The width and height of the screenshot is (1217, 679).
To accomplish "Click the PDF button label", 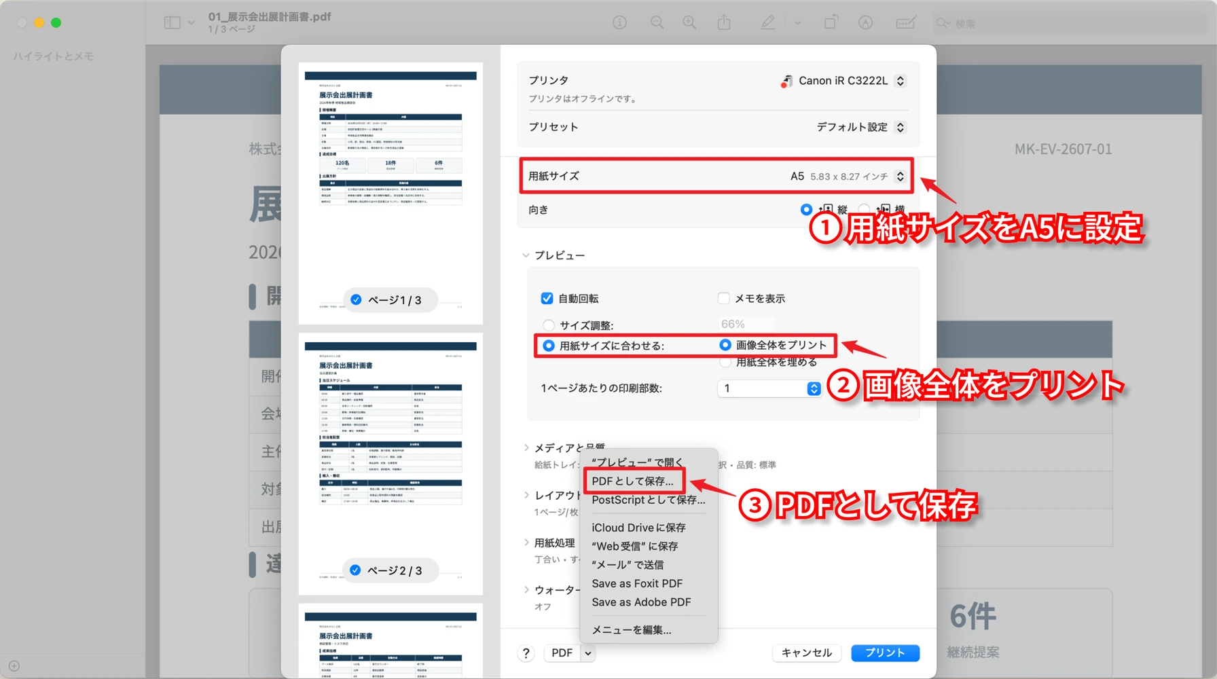I will 562,653.
